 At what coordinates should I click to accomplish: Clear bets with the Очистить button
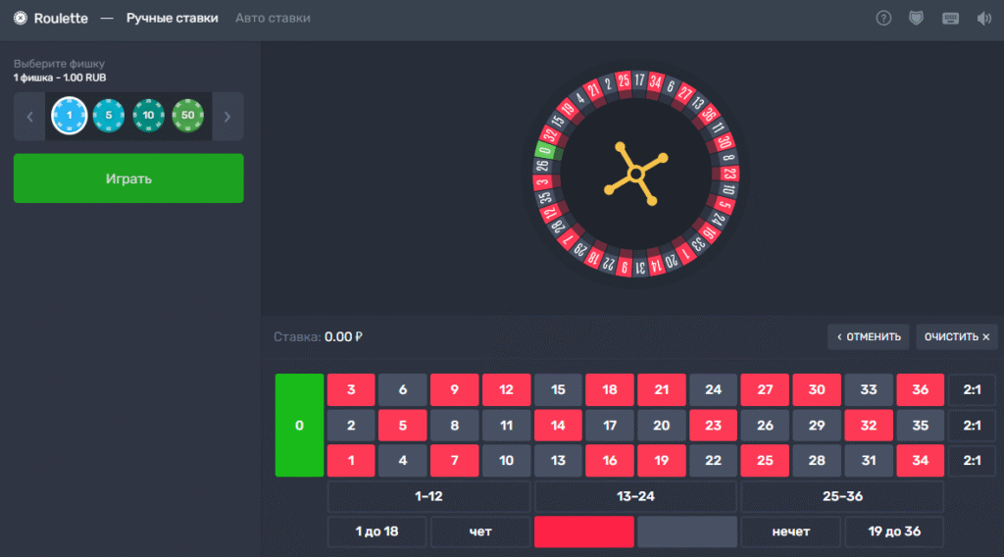(x=957, y=336)
